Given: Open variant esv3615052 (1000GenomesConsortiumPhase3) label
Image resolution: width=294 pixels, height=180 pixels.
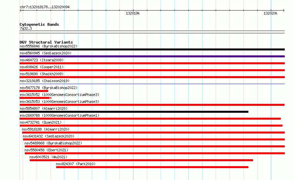Looking at the screenshot, I should [59, 95].
